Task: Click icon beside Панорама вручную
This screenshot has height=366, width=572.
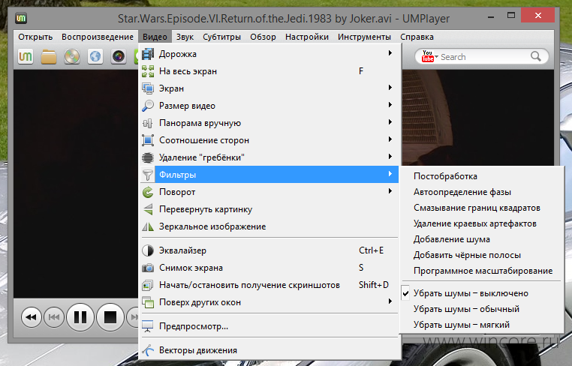Action: pos(148,123)
